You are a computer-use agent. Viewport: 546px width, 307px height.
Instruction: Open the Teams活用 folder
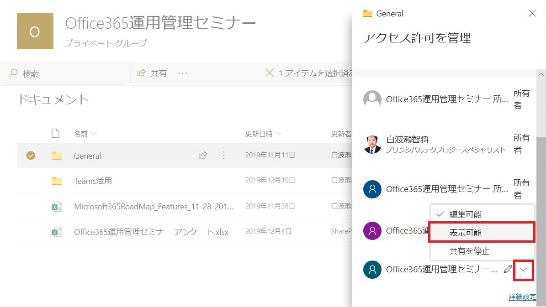pos(93,181)
